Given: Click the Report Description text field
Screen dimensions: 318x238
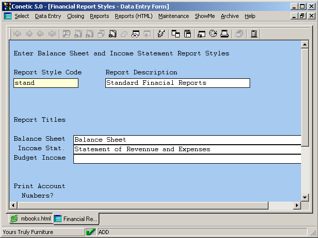Looking at the screenshot, I should pos(177,83).
